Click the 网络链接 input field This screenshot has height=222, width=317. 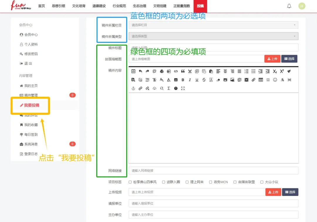click(213, 171)
